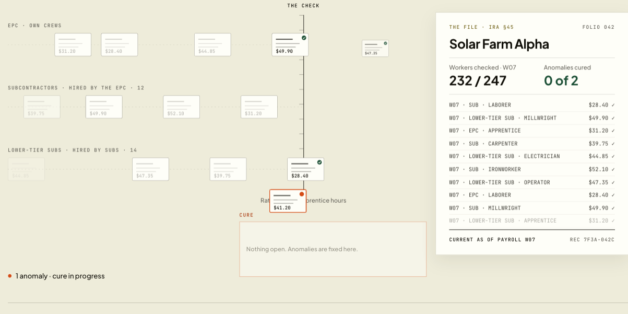Viewport: 628px width, 314px height.
Task: Click 'CURRENT AS OF PAYROLL W07' footer text
Action: [492, 240]
